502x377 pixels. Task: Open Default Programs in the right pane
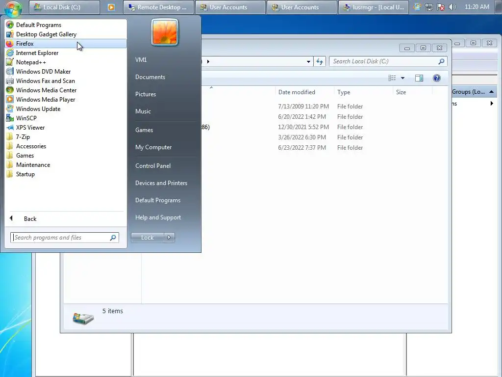[x=158, y=200]
